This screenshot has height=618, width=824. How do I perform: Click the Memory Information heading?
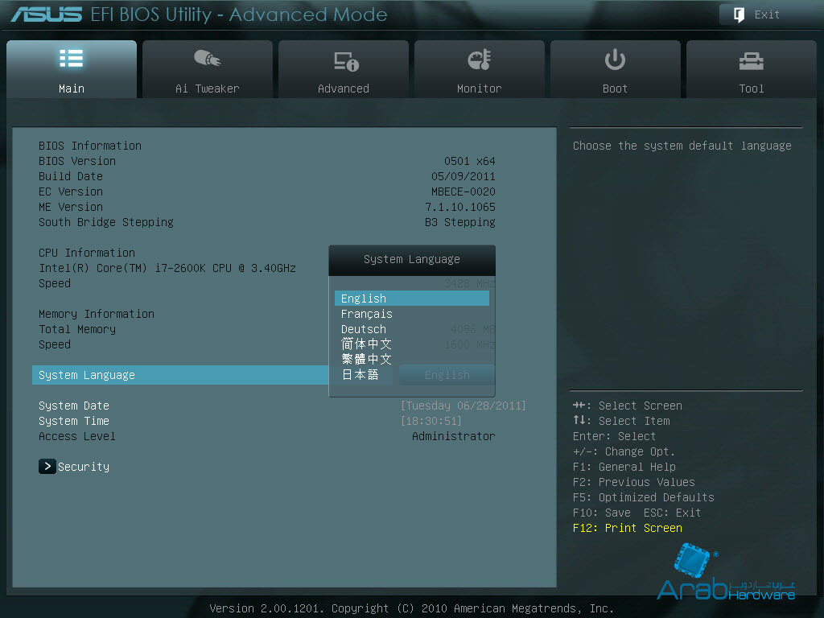click(x=97, y=314)
